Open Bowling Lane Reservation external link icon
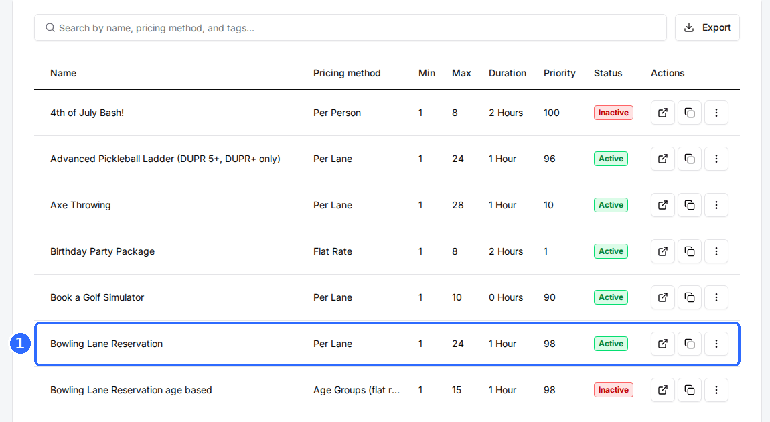The height and width of the screenshot is (422, 770). tap(662, 344)
